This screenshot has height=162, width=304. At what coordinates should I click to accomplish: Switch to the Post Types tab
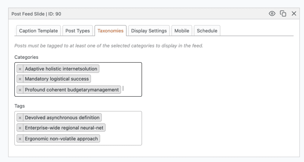[x=77, y=31]
